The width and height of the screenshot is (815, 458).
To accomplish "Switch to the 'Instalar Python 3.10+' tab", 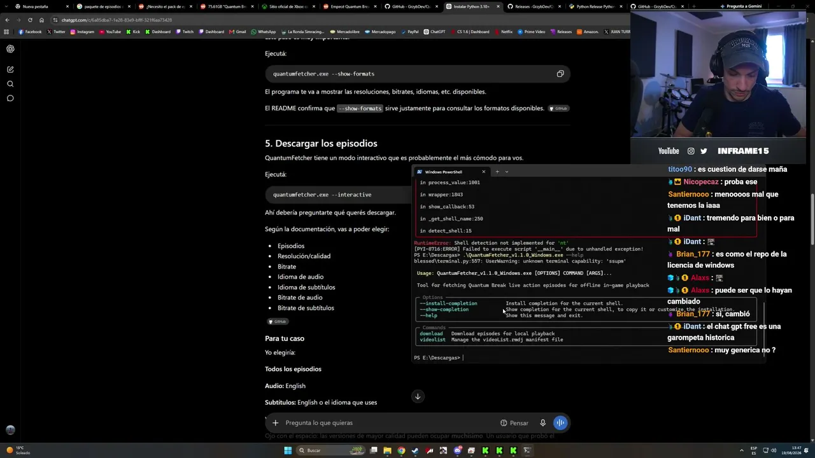I will [472, 6].
